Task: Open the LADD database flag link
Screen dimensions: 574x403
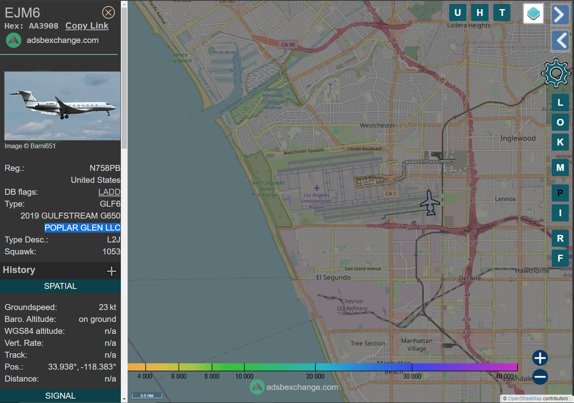Action: (x=109, y=192)
